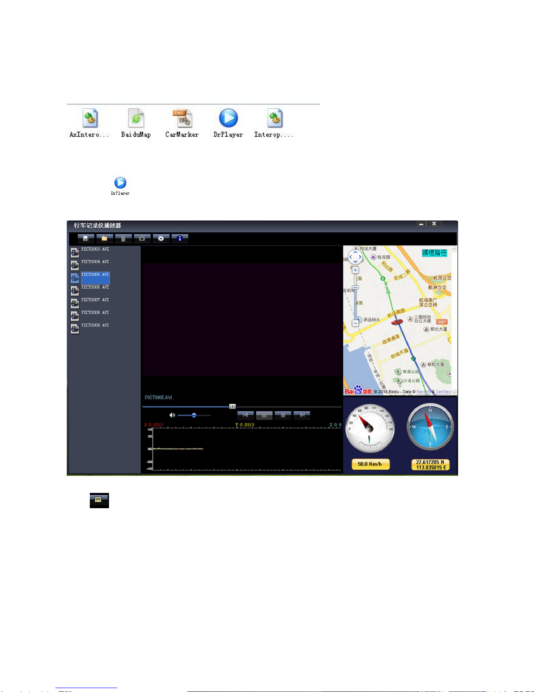
Task: Select PICT0009.AVI in the file list
Action: [x=95, y=325]
